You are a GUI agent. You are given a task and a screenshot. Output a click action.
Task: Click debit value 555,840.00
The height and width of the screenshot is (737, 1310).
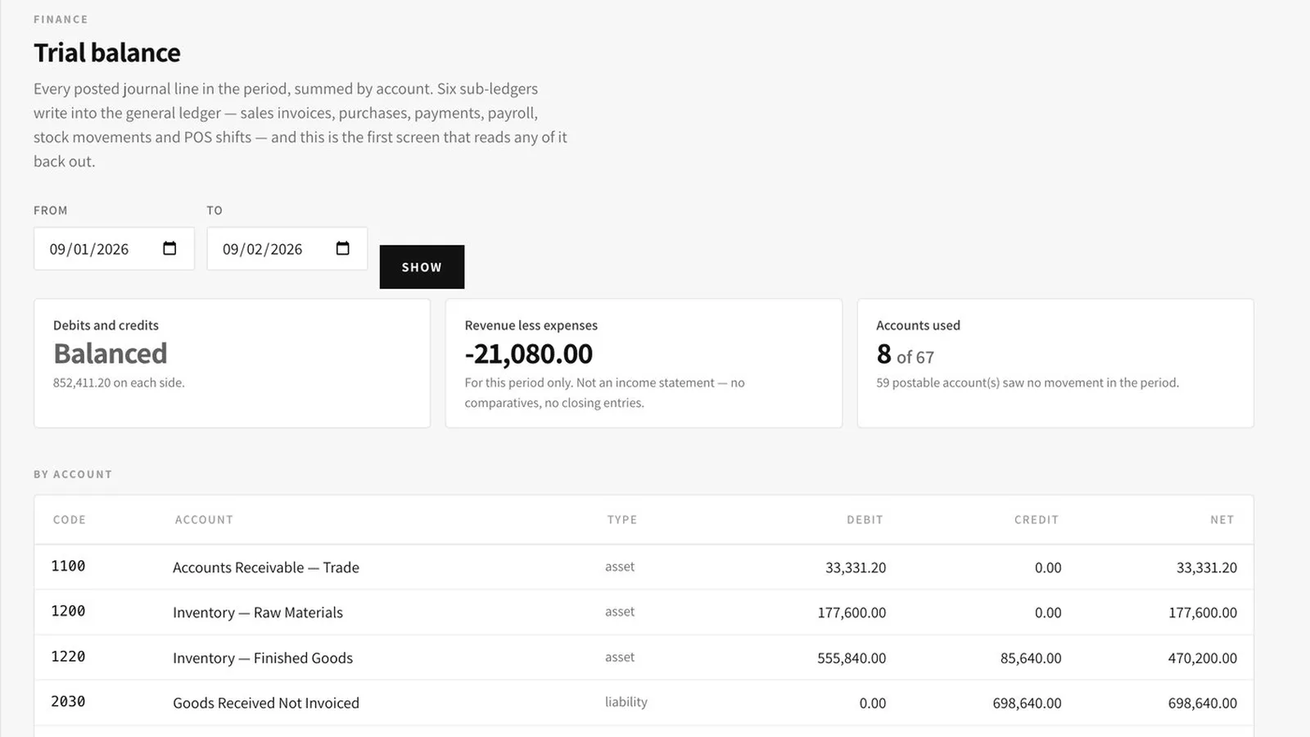[851, 658]
